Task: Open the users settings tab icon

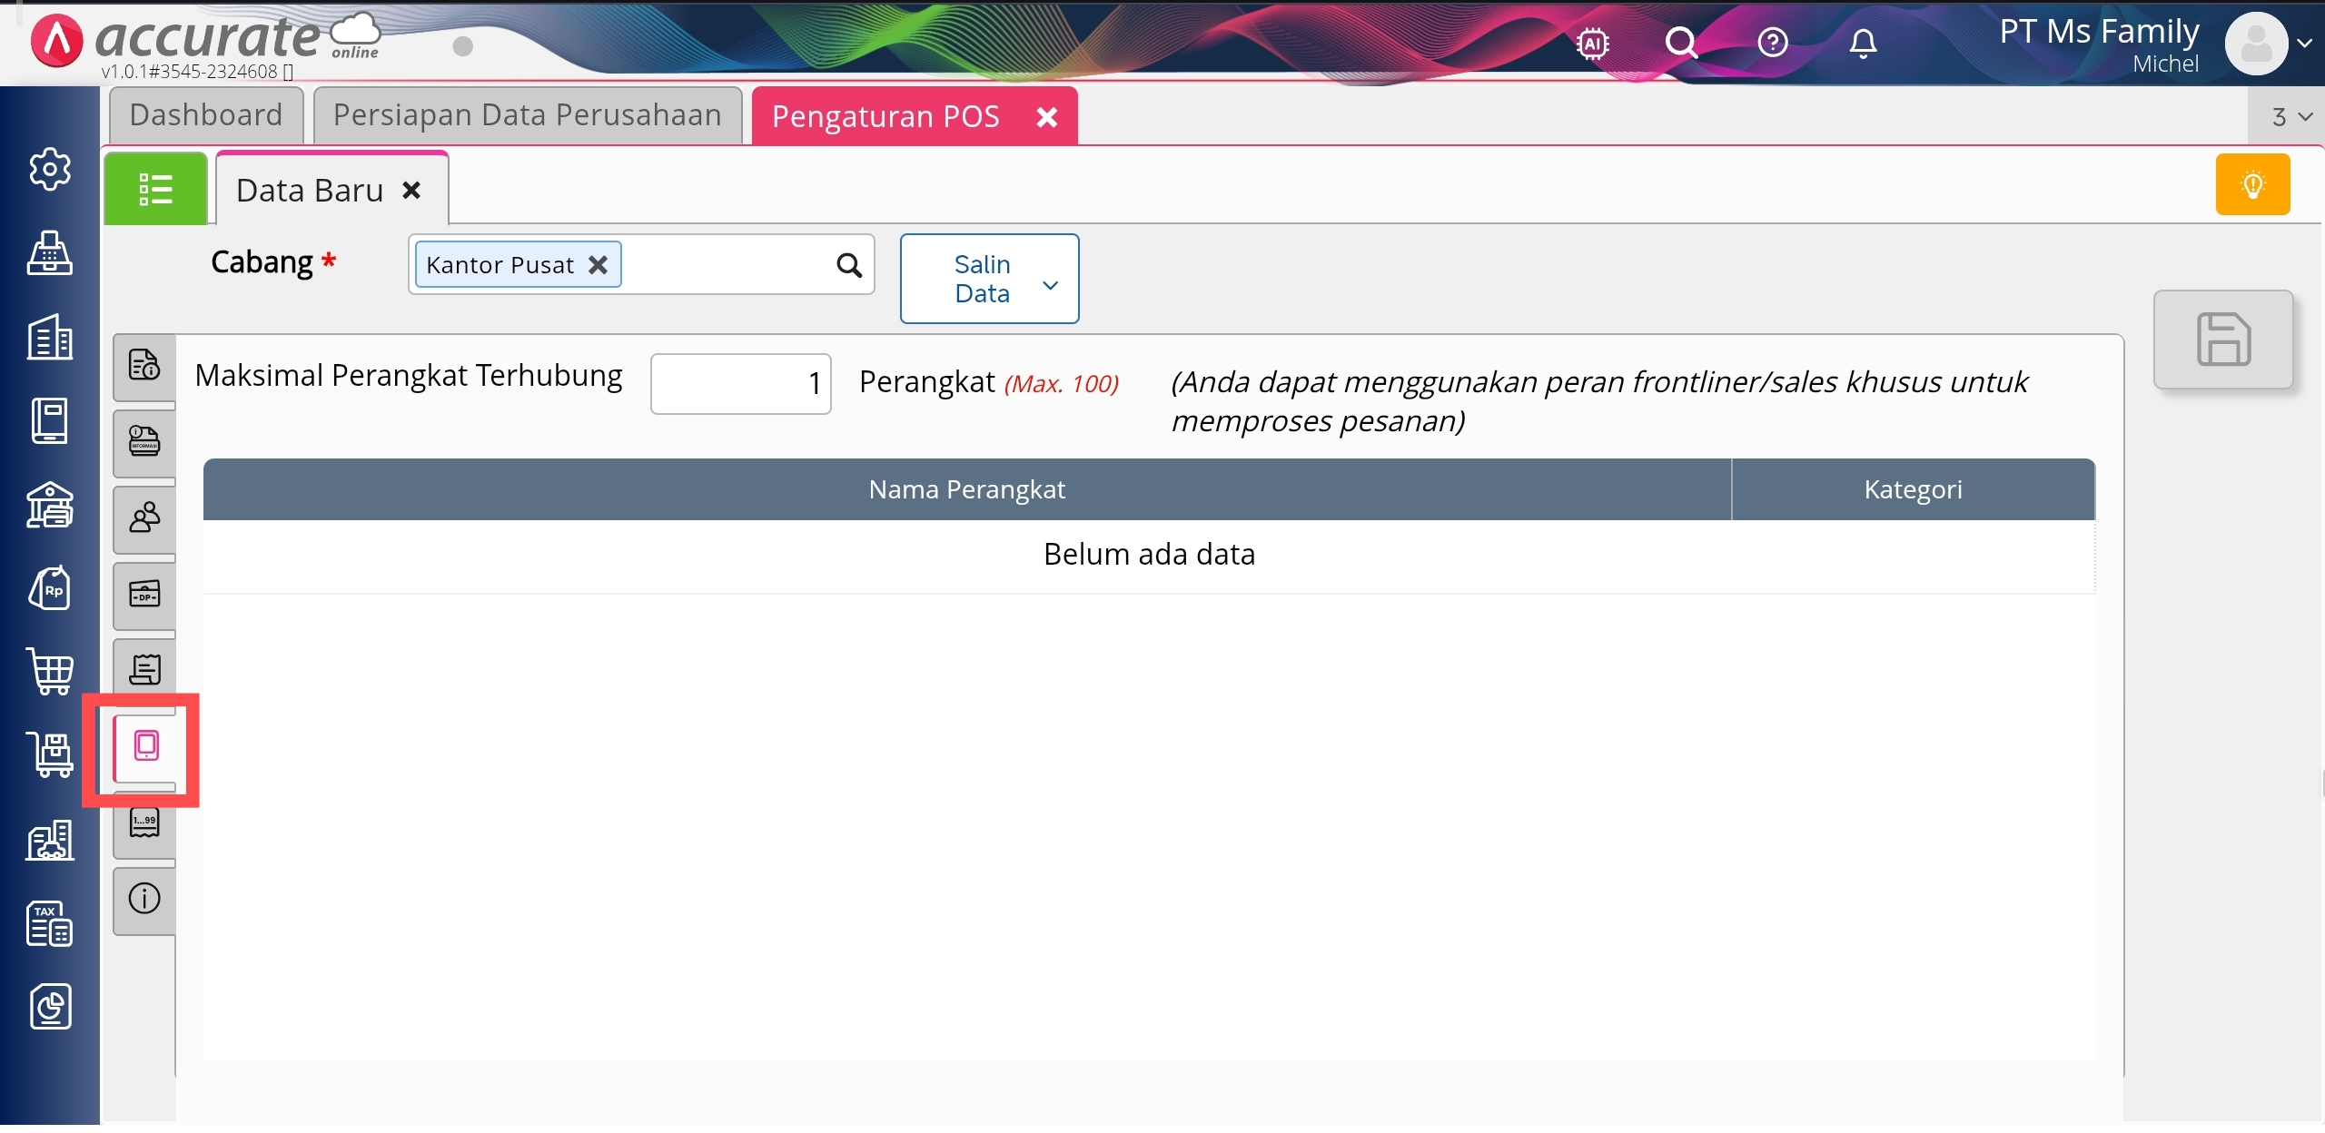Action: pos(144,517)
